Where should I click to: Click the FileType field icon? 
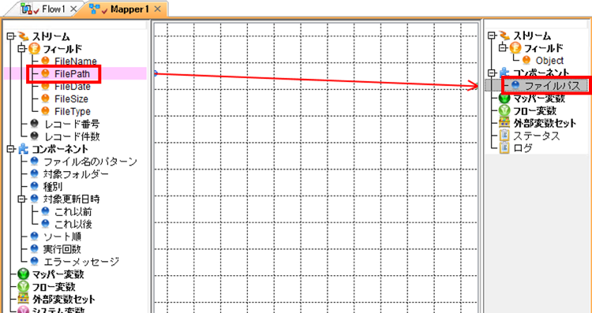pyautogui.click(x=45, y=111)
